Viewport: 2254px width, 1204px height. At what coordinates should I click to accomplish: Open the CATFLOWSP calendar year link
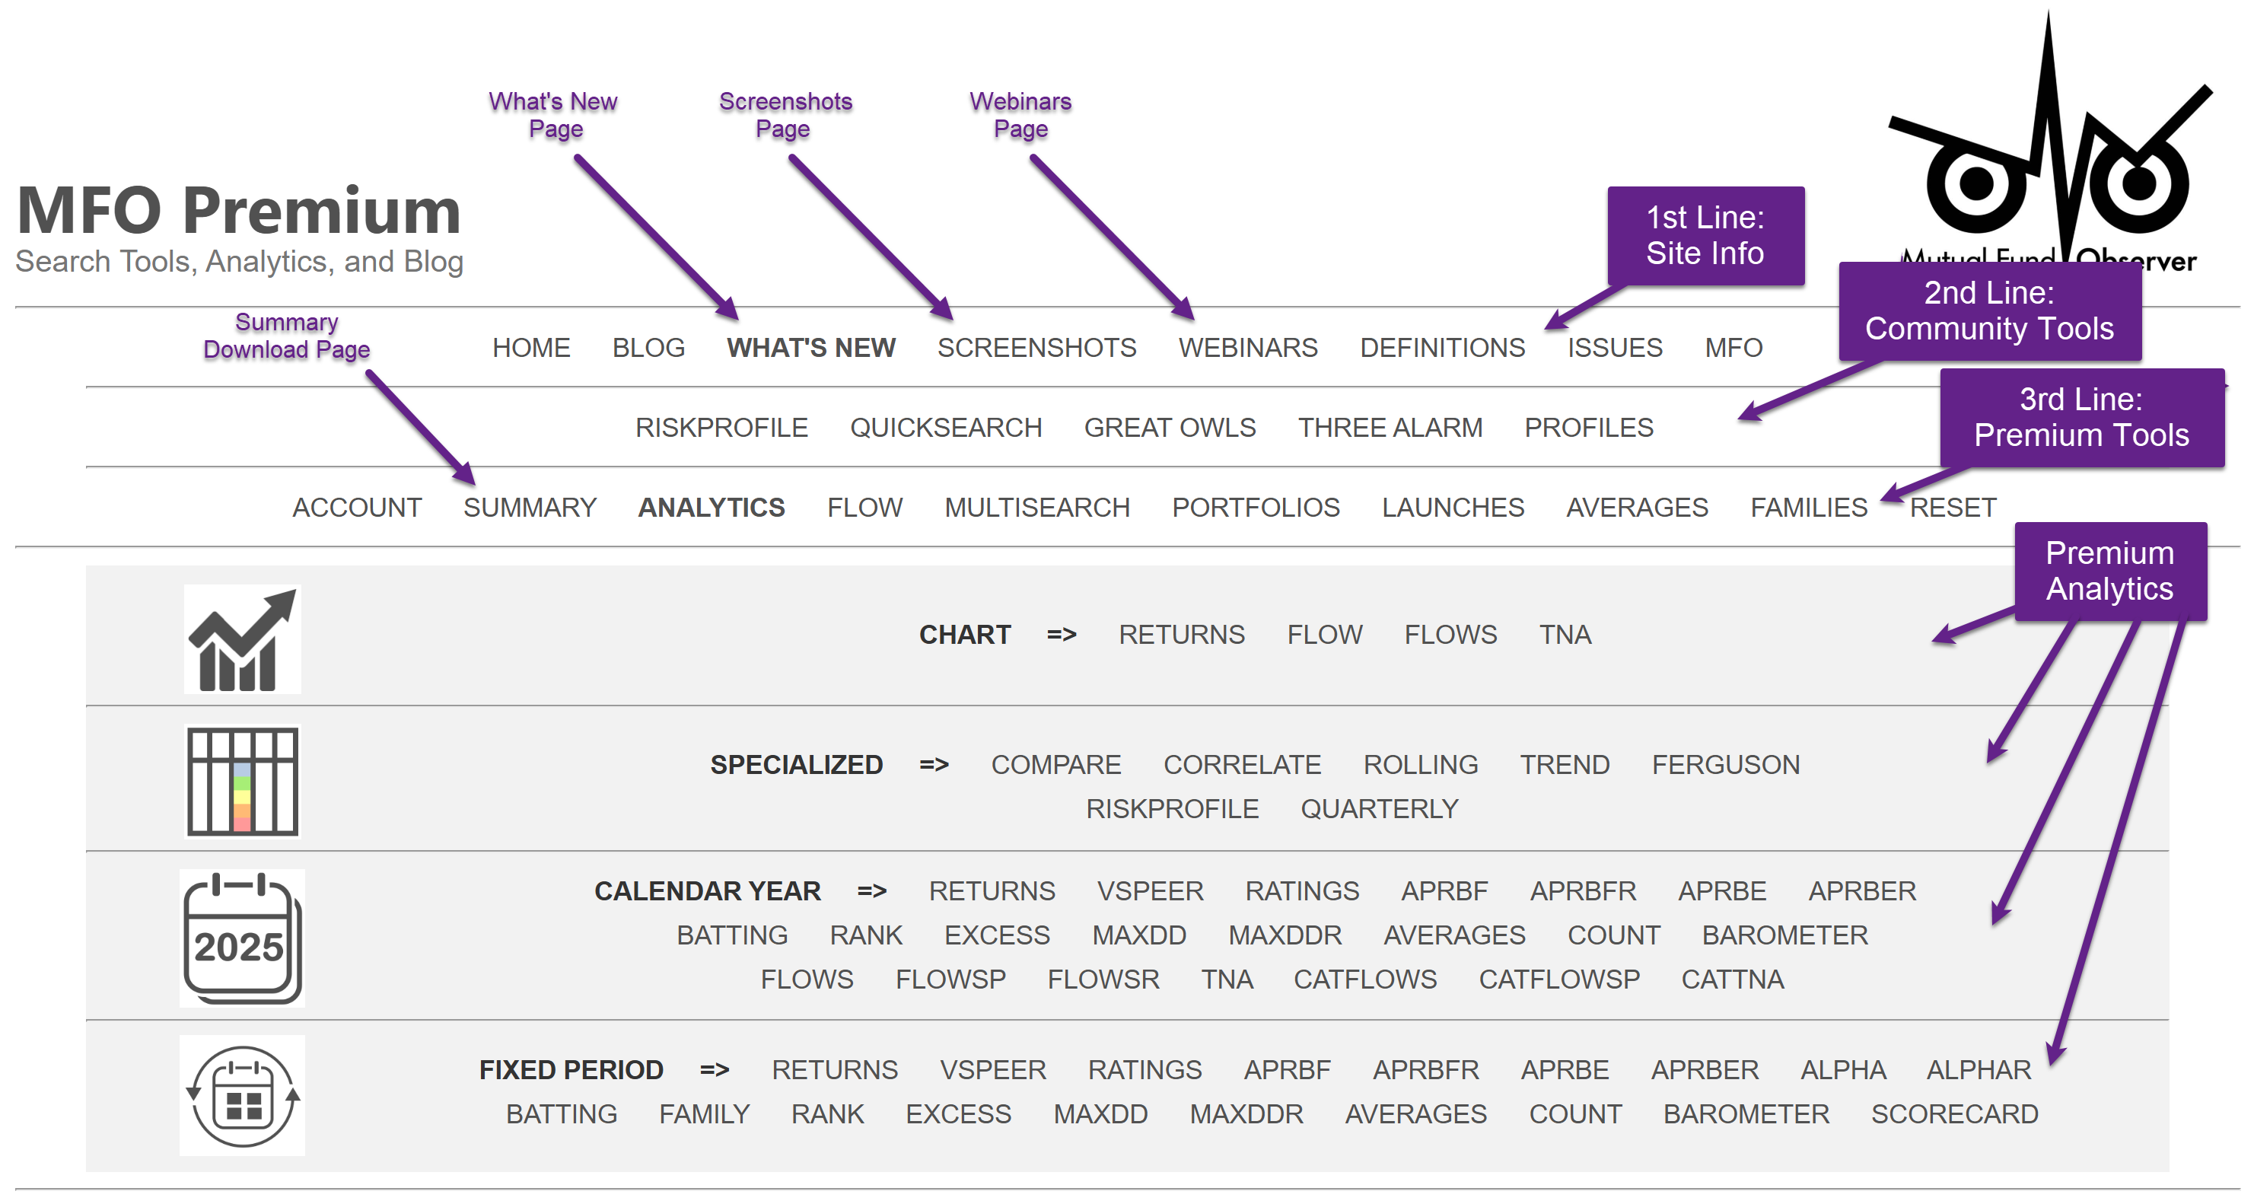(1559, 979)
